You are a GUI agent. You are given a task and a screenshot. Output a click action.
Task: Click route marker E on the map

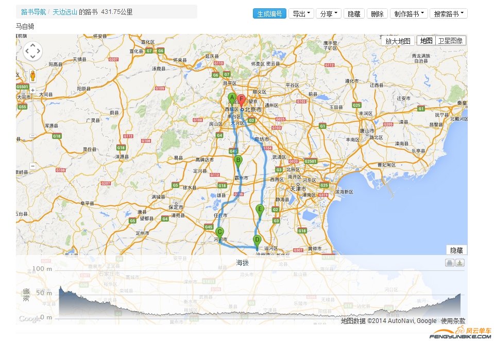click(x=260, y=210)
